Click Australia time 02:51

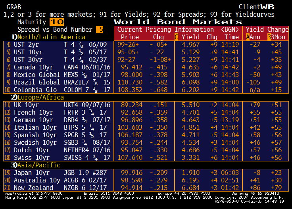[x=230, y=180]
